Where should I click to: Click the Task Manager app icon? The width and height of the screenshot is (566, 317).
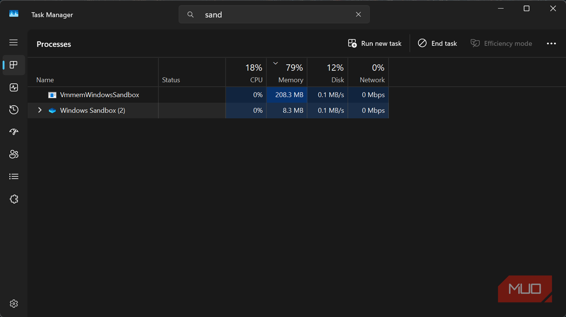pos(14,14)
